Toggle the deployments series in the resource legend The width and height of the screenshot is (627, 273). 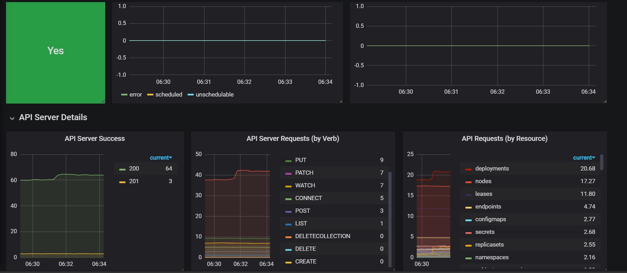tap(492, 169)
